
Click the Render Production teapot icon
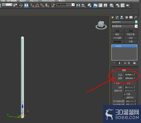pyautogui.click(x=128, y=5)
